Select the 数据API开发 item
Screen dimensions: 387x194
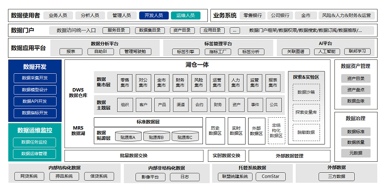35,101
